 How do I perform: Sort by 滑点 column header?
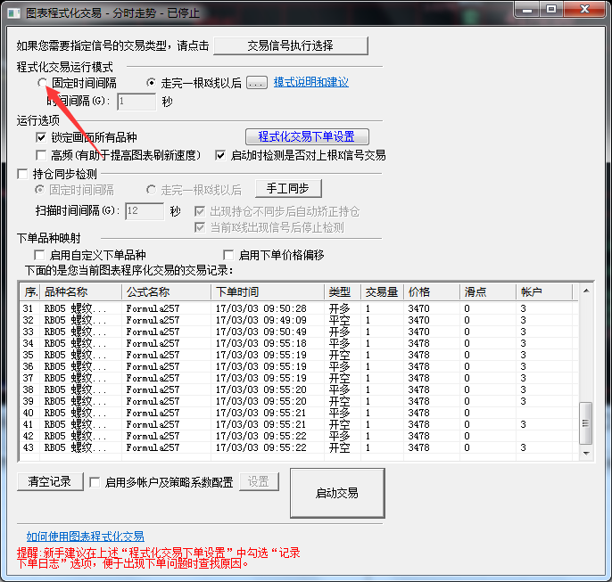pyautogui.click(x=488, y=292)
